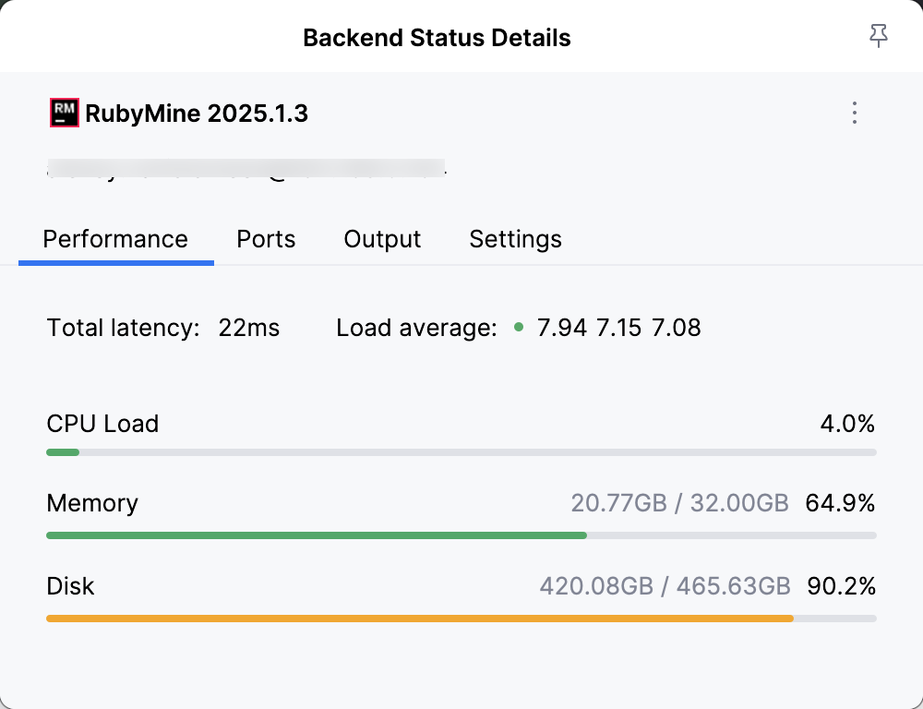
Task: Click the Total latency 22ms value
Action: [247, 328]
